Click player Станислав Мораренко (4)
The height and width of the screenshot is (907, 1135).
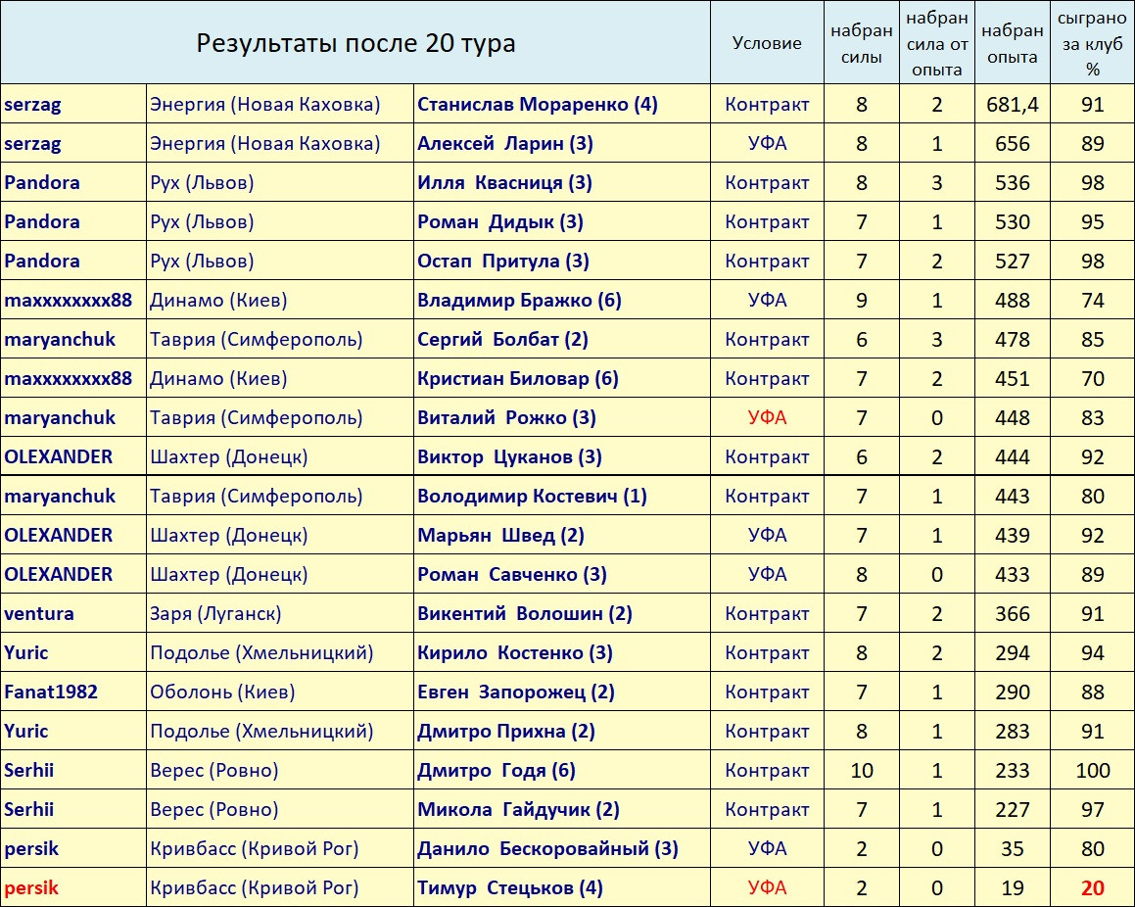pyautogui.click(x=537, y=104)
